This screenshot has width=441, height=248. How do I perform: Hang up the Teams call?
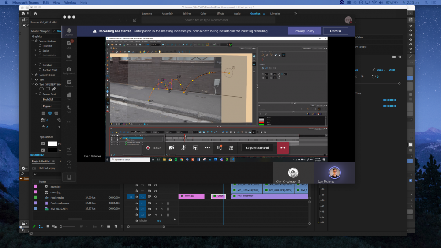click(283, 148)
